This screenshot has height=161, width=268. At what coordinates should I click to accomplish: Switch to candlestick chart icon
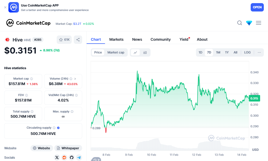pyautogui.click(x=145, y=52)
